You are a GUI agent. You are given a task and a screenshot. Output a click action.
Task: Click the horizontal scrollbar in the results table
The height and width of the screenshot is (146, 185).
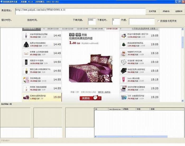(132, 136)
